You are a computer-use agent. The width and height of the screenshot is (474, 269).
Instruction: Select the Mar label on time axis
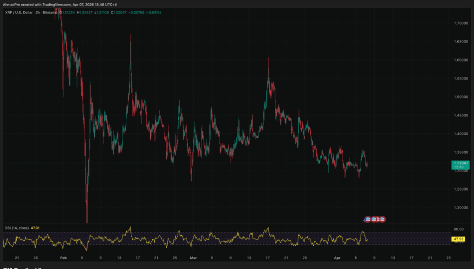(x=193, y=257)
